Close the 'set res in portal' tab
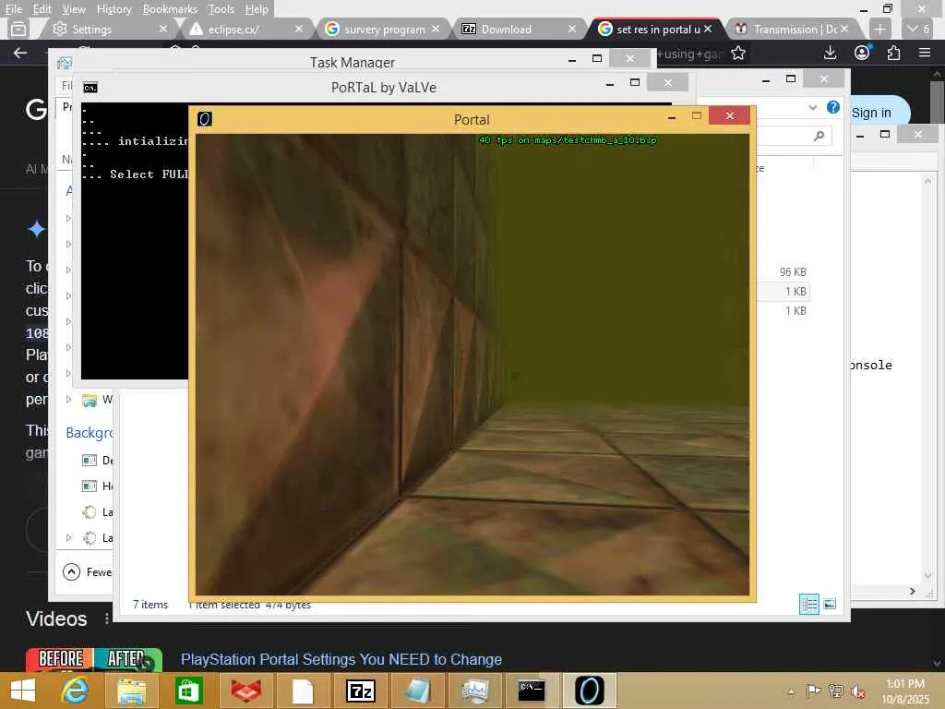The image size is (945, 709). click(708, 29)
